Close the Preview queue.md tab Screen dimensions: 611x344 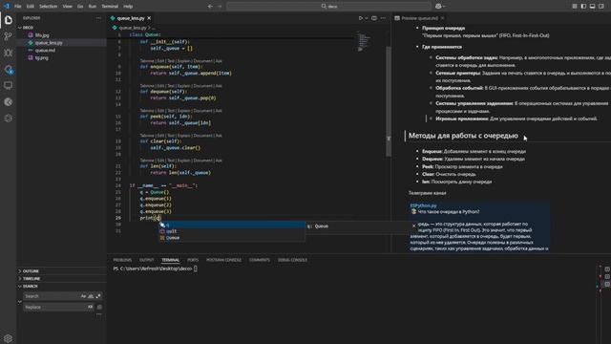[x=443, y=18]
